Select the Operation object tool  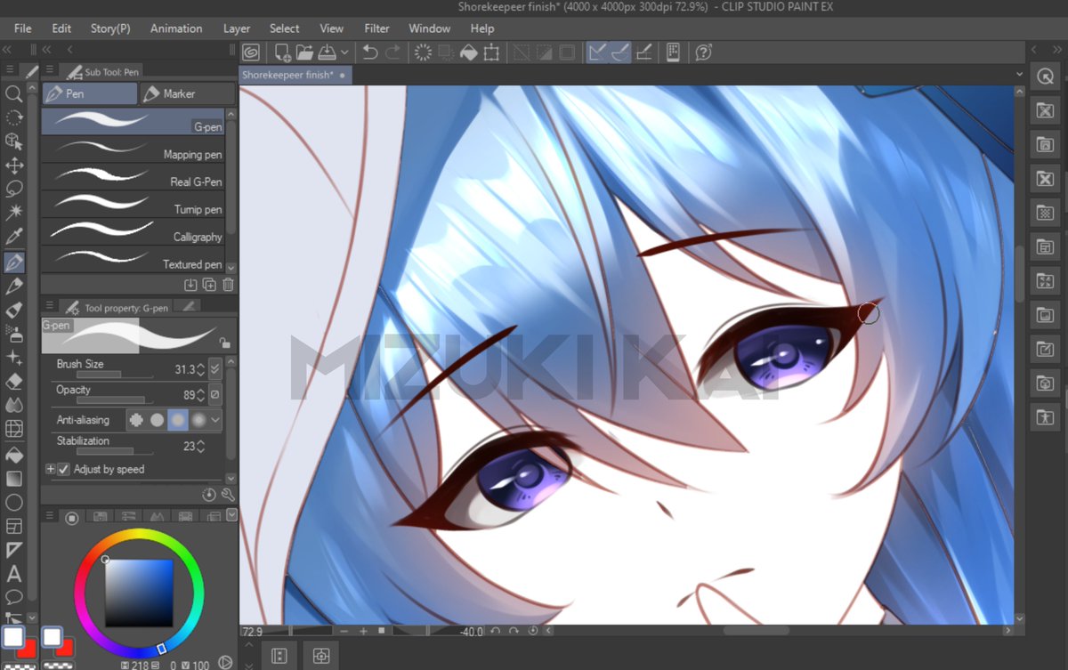[x=13, y=141]
